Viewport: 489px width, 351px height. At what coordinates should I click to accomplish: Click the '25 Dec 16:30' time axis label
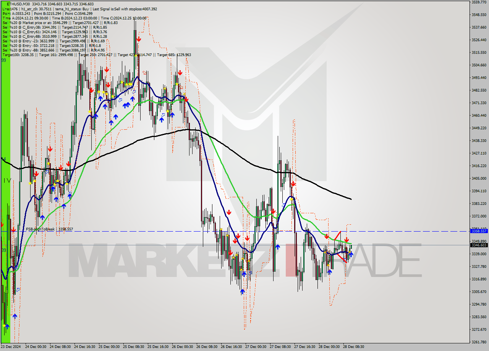[158, 347]
